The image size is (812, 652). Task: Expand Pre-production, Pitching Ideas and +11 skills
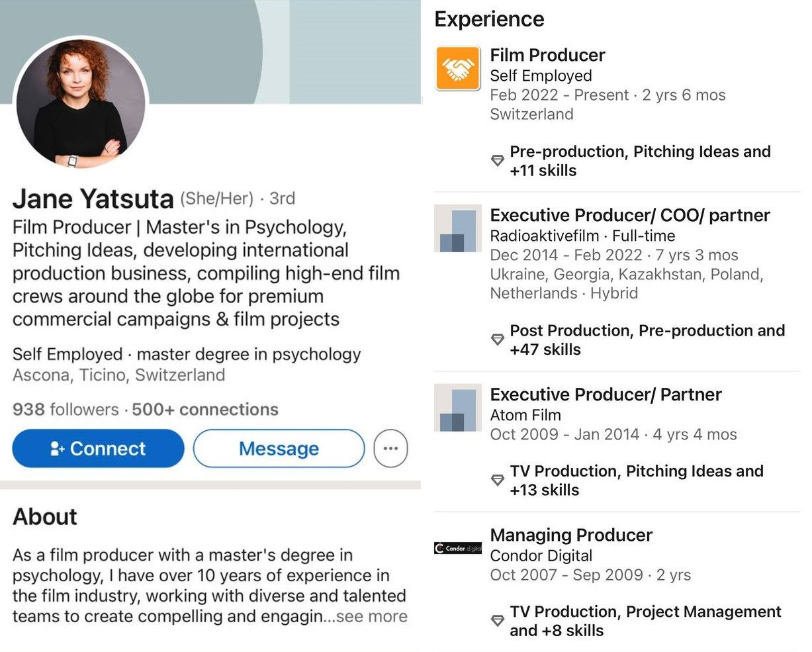pyautogui.click(x=639, y=161)
